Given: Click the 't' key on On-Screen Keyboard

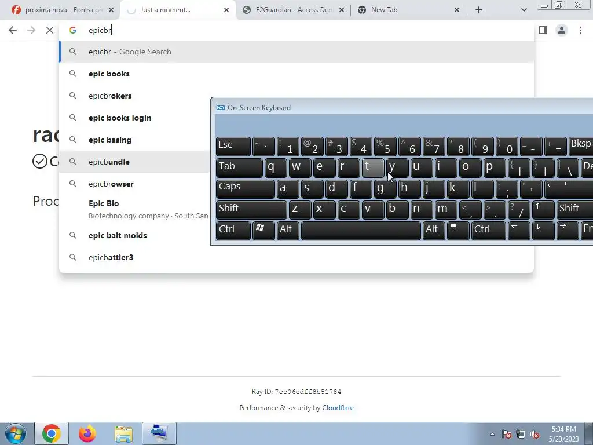Looking at the screenshot, I should click(x=373, y=167).
